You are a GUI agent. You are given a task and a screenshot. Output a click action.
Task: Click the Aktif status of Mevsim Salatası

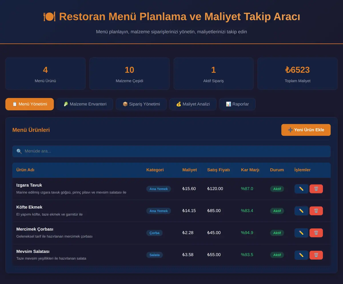277,255
